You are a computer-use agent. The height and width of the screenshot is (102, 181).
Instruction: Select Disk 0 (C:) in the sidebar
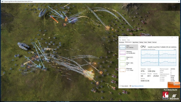pyautogui.click(x=128, y=58)
